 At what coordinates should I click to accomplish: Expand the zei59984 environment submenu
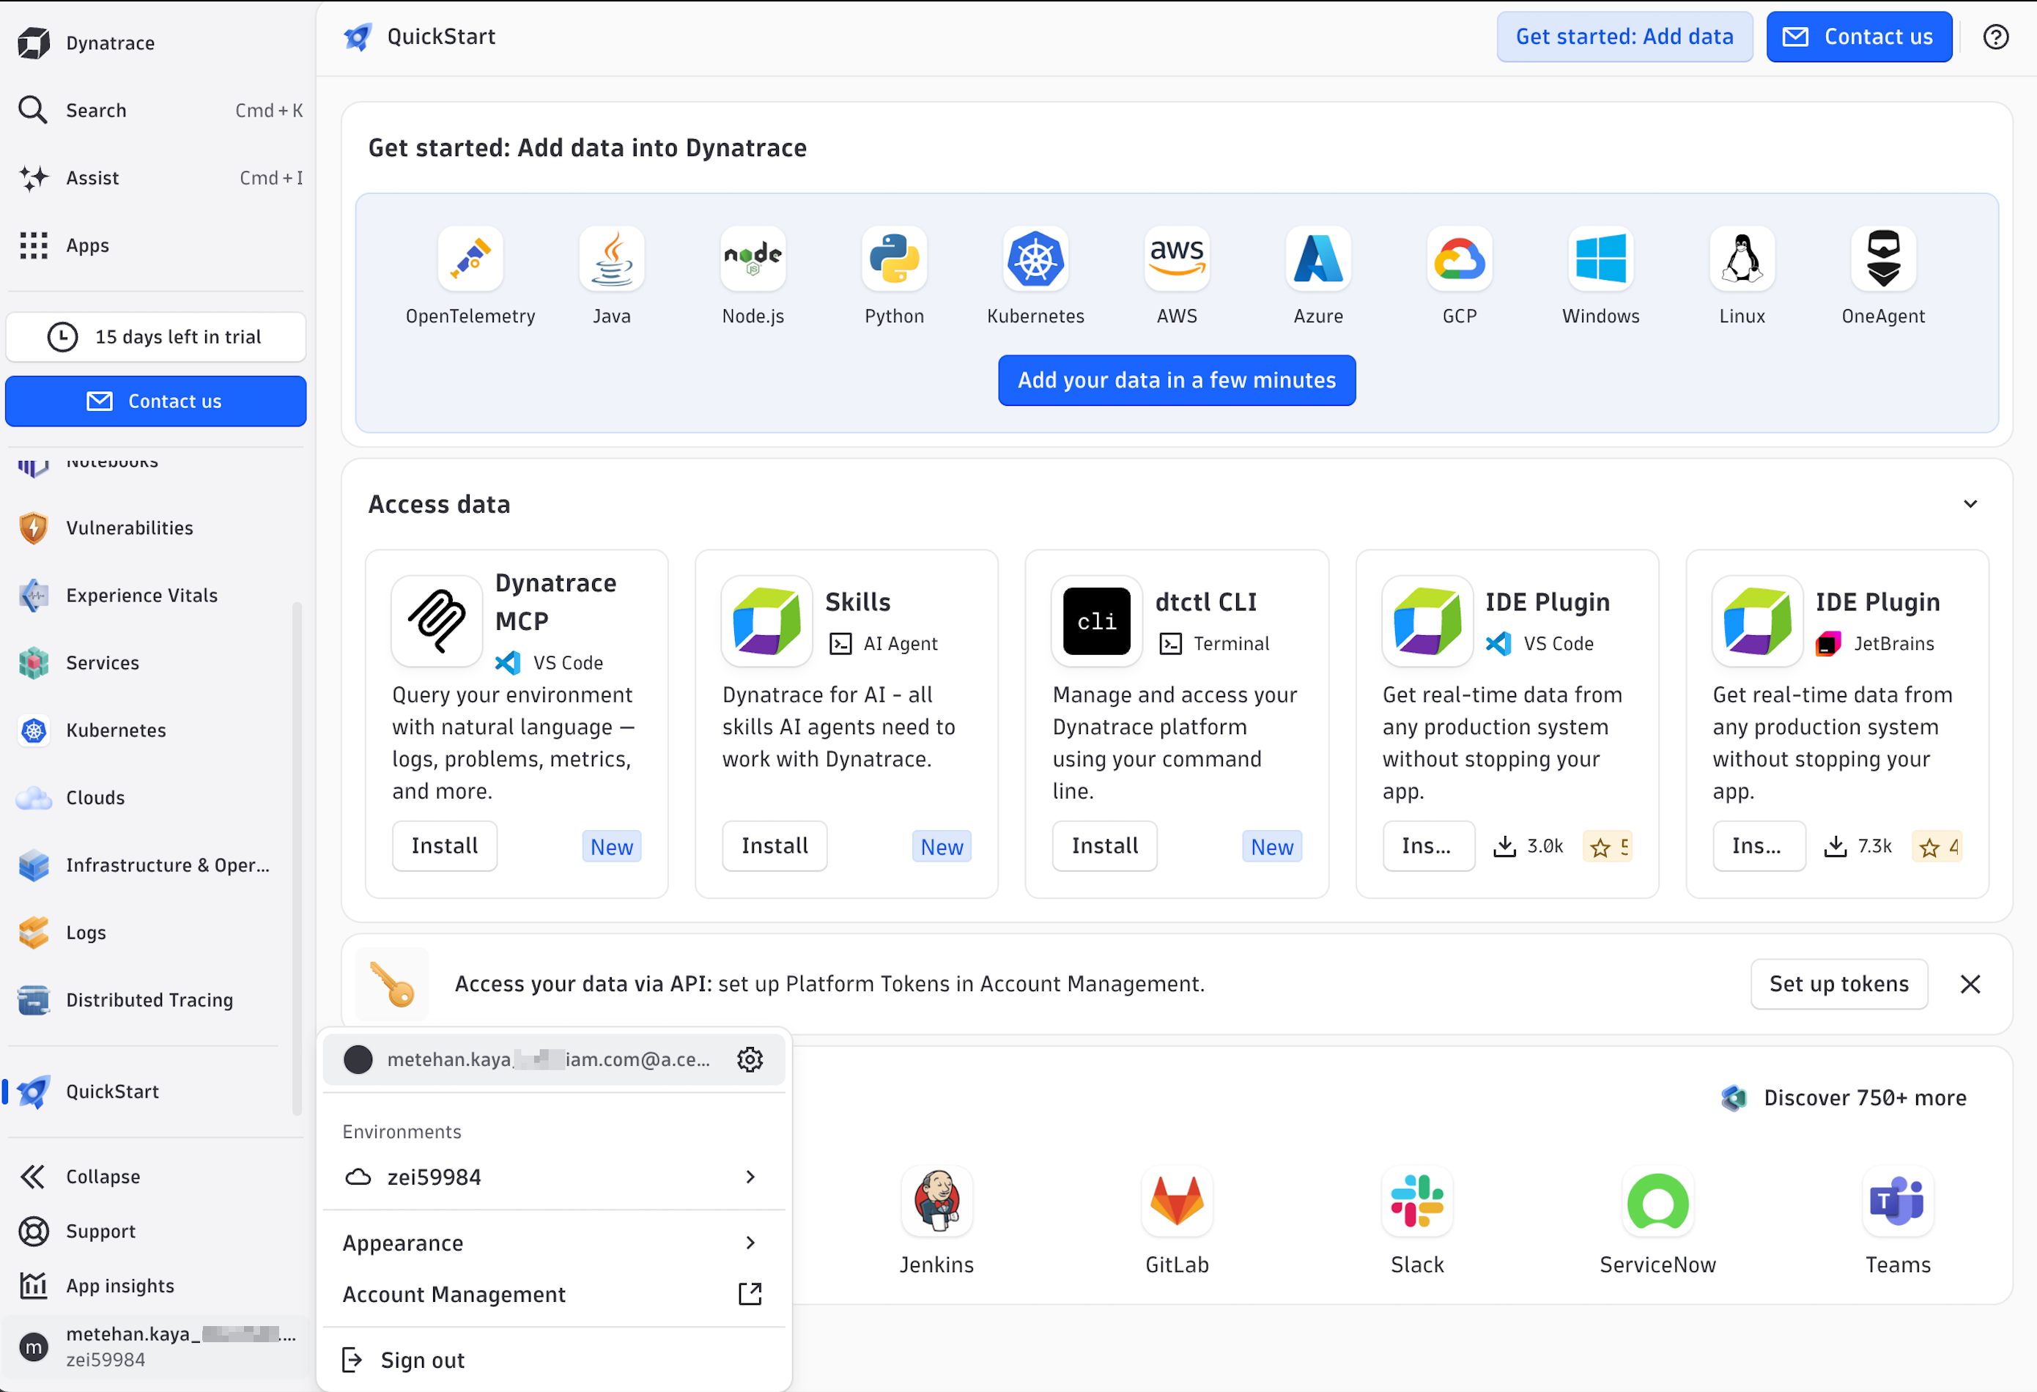[x=553, y=1177]
